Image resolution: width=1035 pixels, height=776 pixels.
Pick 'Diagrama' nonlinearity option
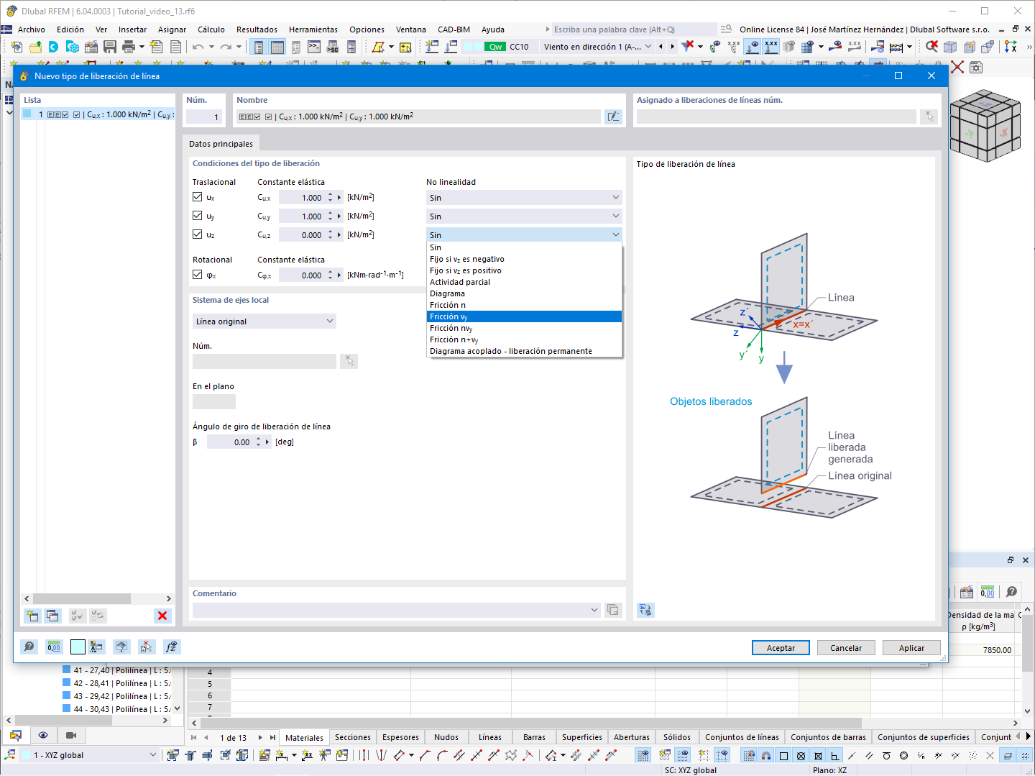[x=524, y=293]
